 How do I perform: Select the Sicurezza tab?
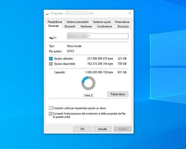coord(123,27)
